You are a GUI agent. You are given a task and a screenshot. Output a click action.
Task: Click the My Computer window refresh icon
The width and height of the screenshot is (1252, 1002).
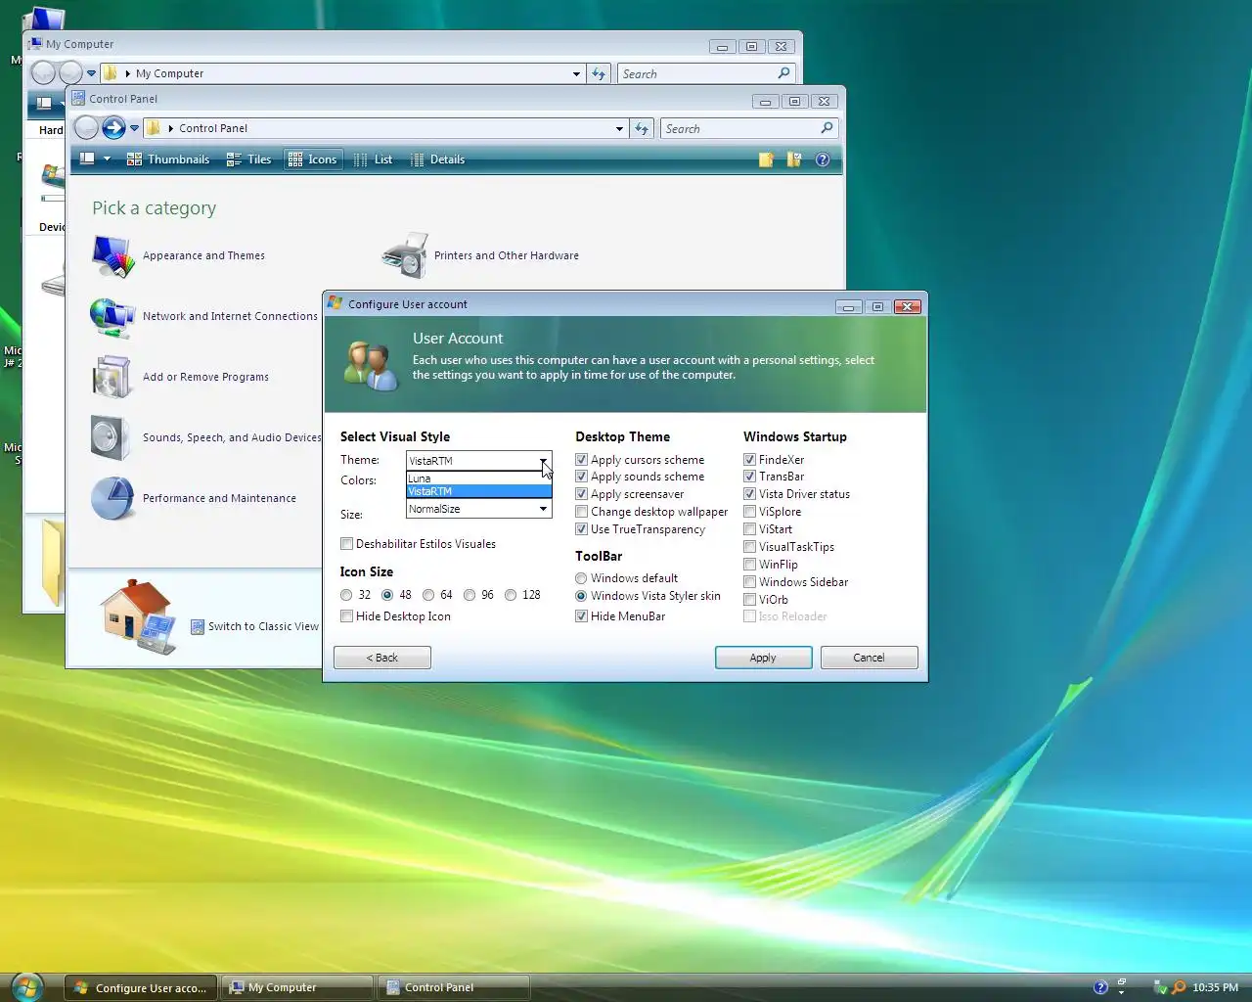(x=599, y=73)
